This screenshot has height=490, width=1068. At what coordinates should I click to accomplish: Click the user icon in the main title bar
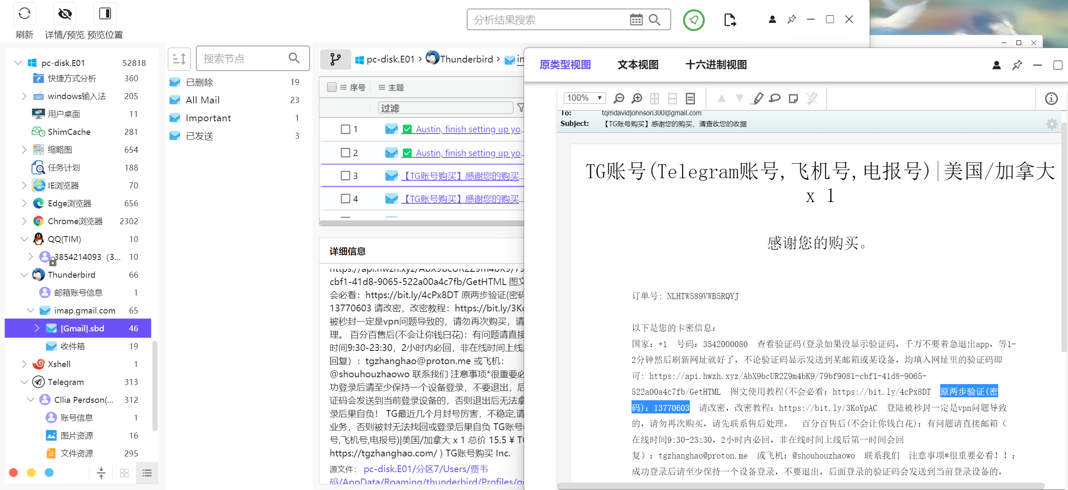(772, 19)
